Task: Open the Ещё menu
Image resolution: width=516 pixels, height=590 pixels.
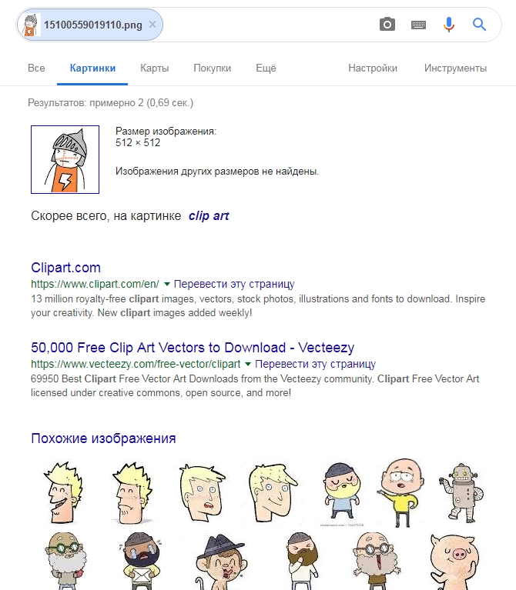Action: (266, 68)
